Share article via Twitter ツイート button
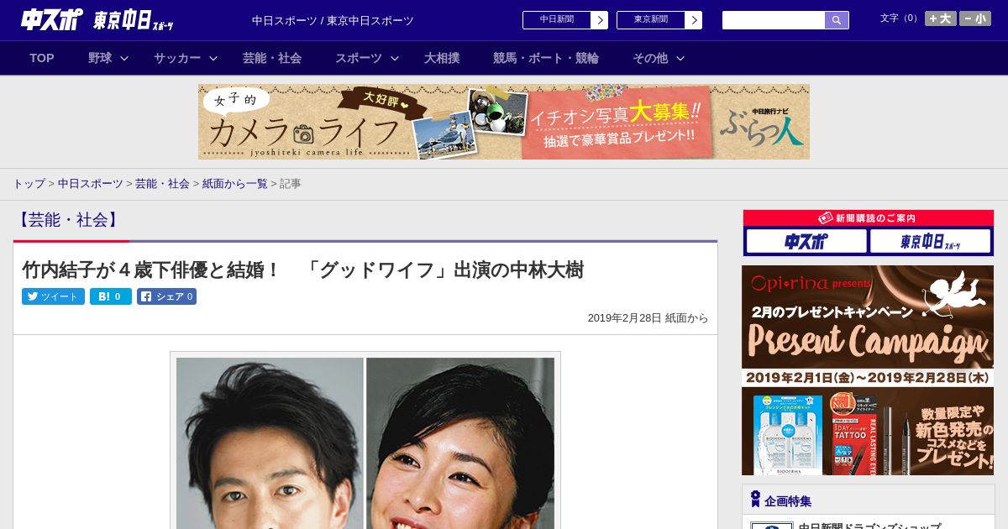 point(53,296)
